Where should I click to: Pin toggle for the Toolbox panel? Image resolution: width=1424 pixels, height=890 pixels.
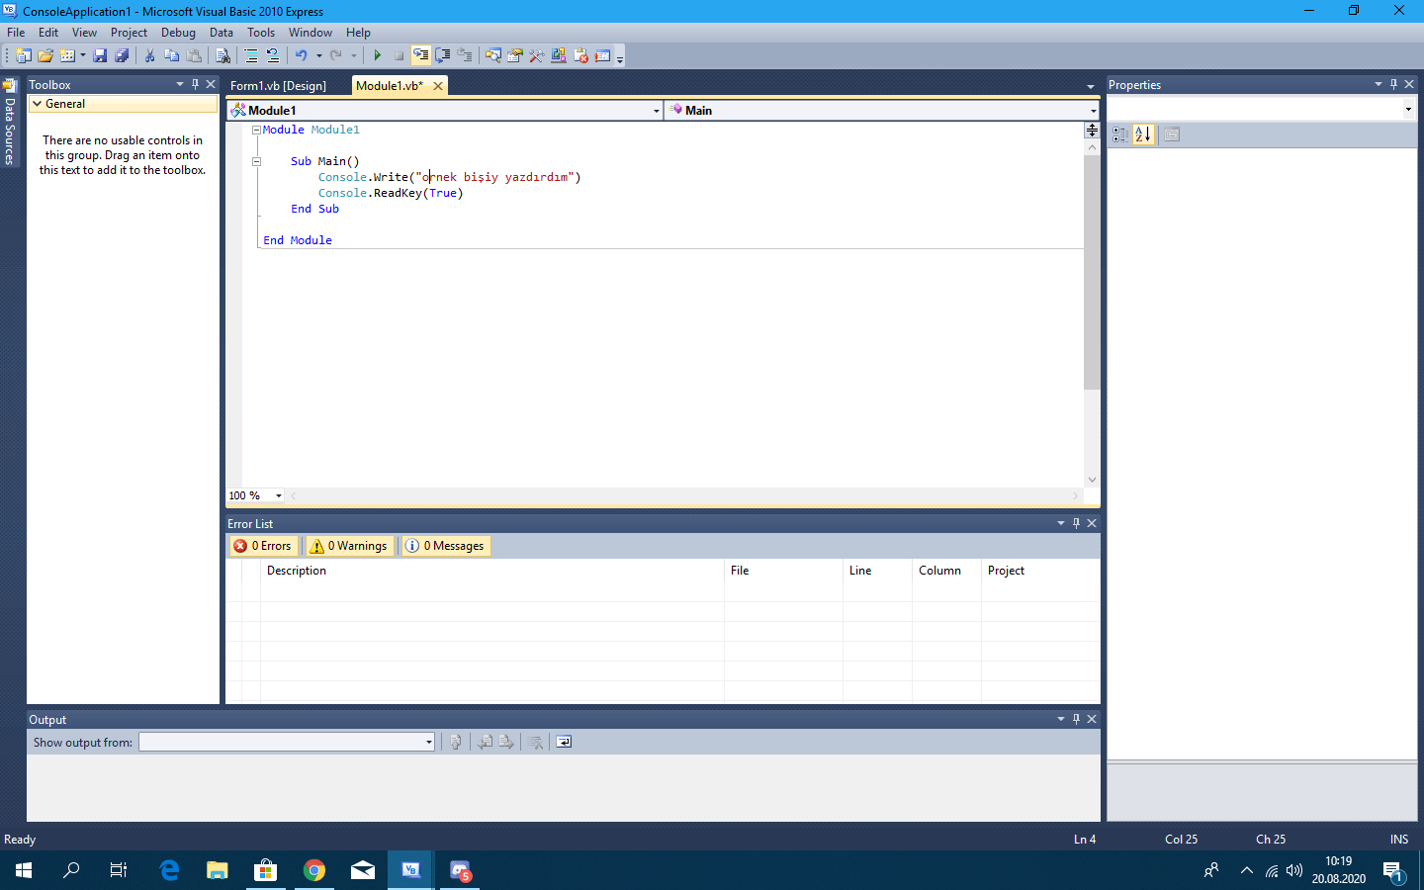(x=195, y=84)
